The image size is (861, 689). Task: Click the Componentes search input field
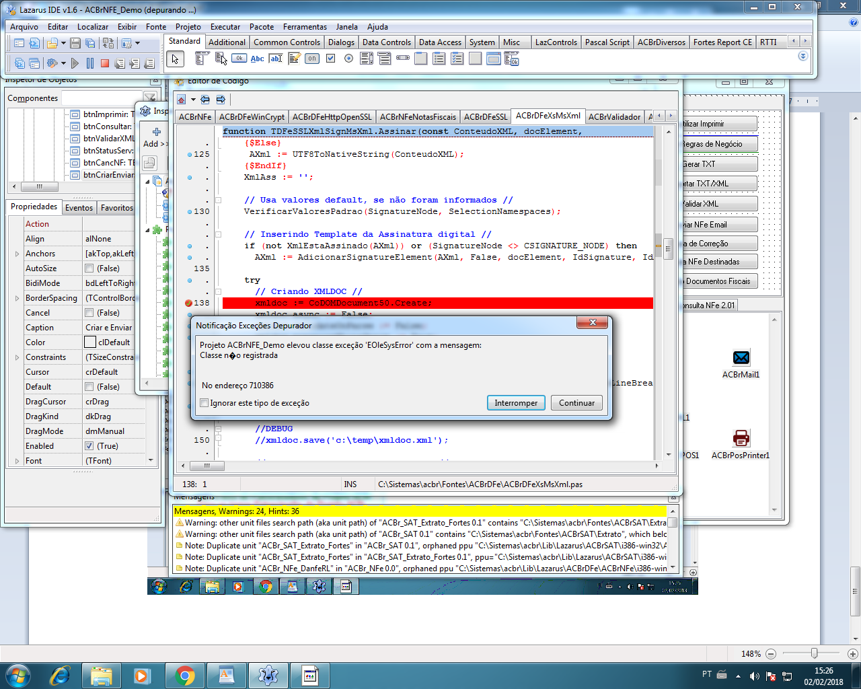tap(102, 98)
